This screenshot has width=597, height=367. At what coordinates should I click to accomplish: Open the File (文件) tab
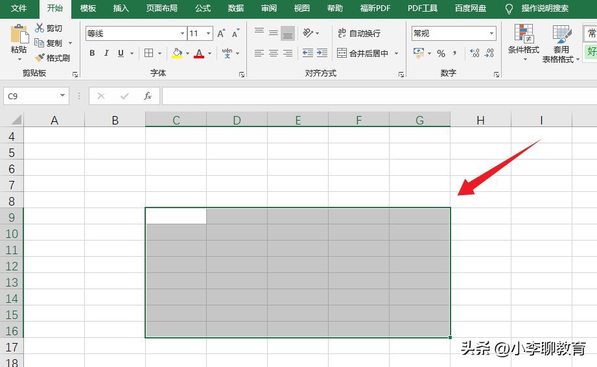pos(19,8)
